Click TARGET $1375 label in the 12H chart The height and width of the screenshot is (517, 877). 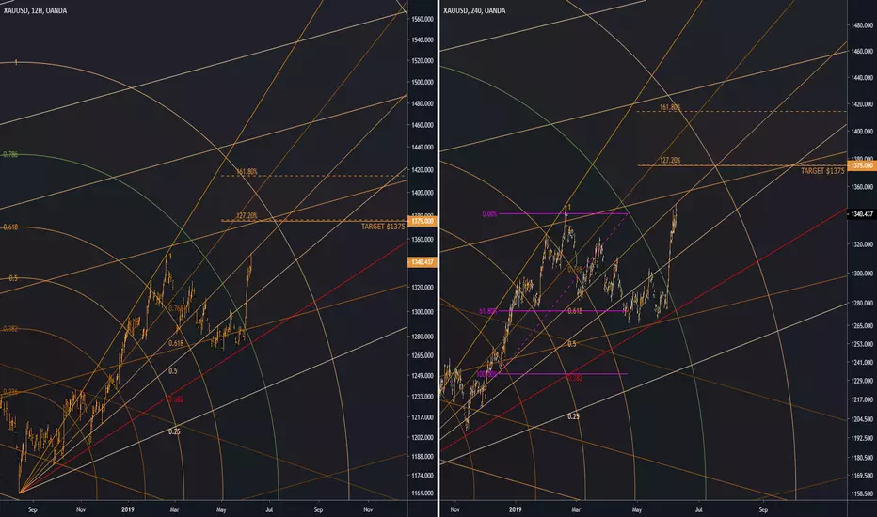pos(383,227)
